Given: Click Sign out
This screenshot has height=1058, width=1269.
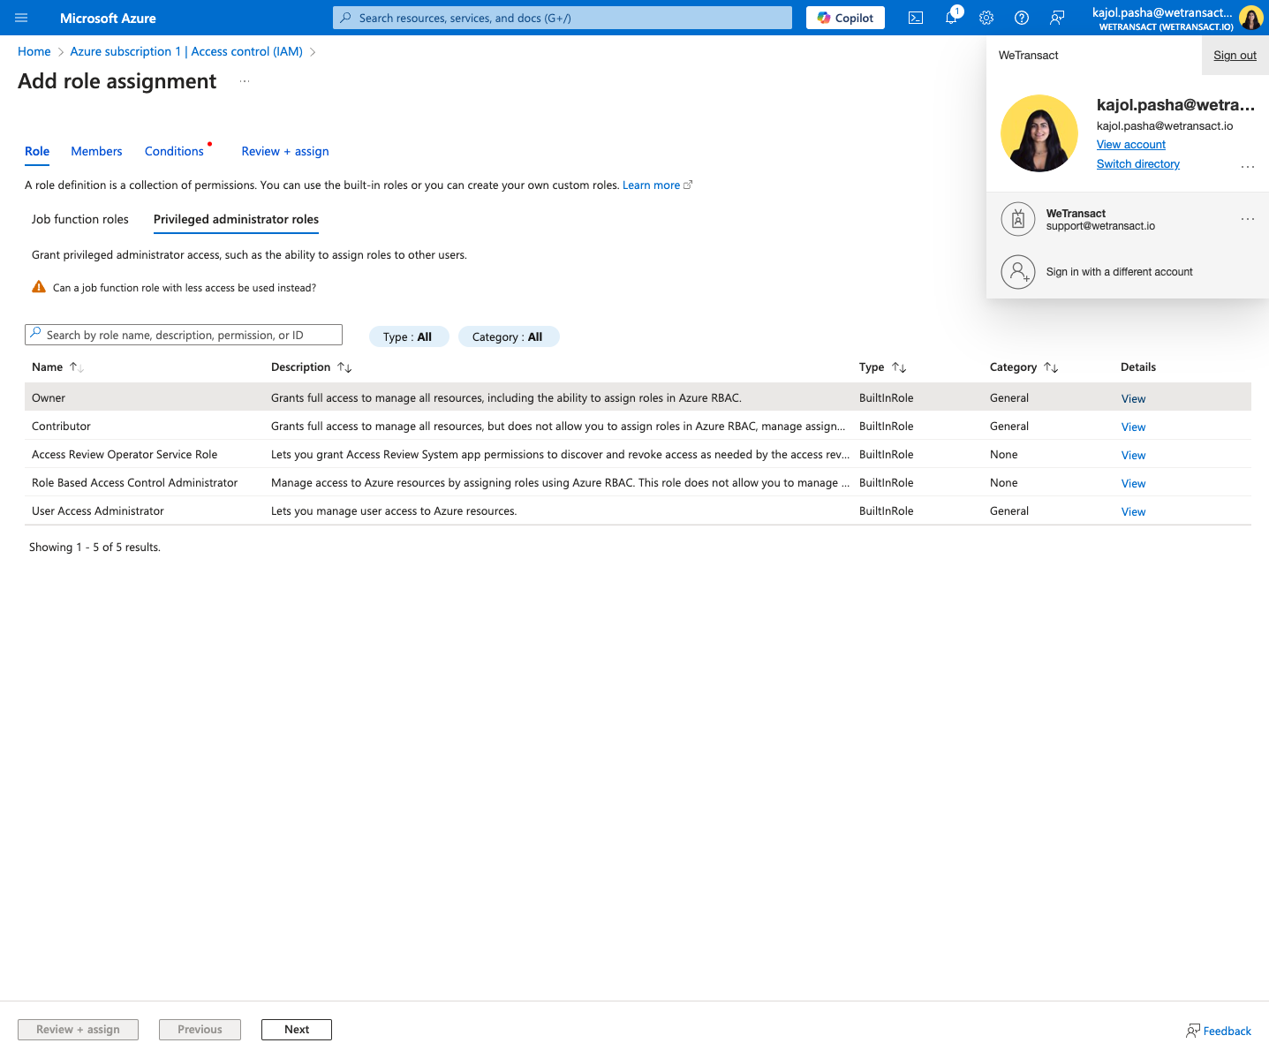Looking at the screenshot, I should (x=1235, y=55).
